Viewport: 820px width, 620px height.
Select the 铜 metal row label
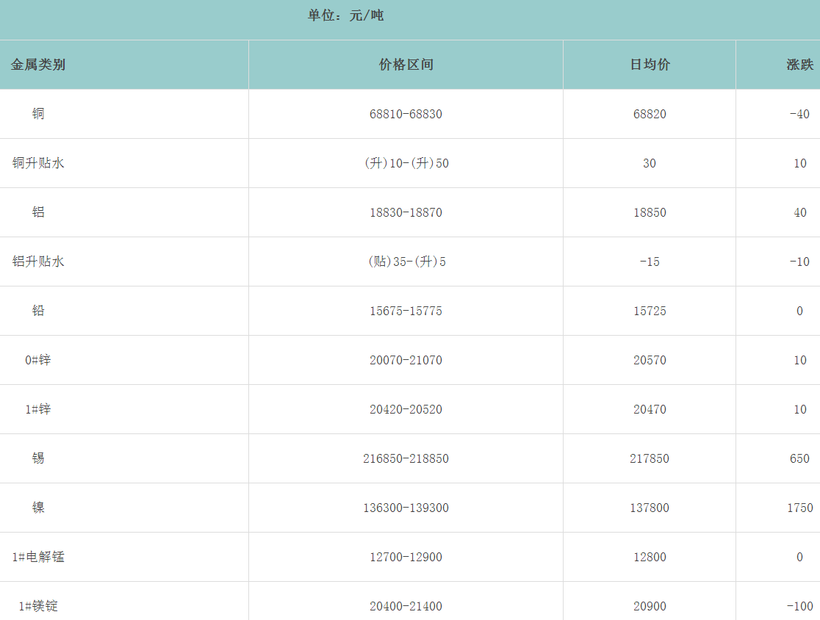coord(38,114)
